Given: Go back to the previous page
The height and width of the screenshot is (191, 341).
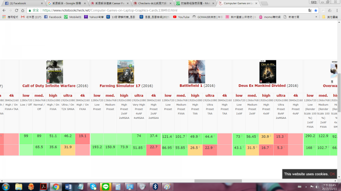Looking at the screenshot, I should point(4,10).
